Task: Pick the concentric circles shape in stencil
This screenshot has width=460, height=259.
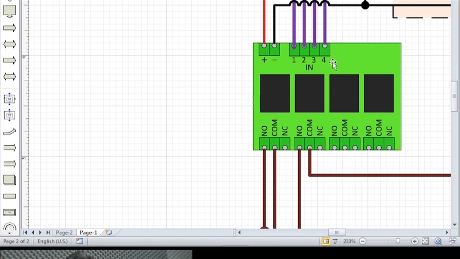Action: pyautogui.click(x=10, y=227)
